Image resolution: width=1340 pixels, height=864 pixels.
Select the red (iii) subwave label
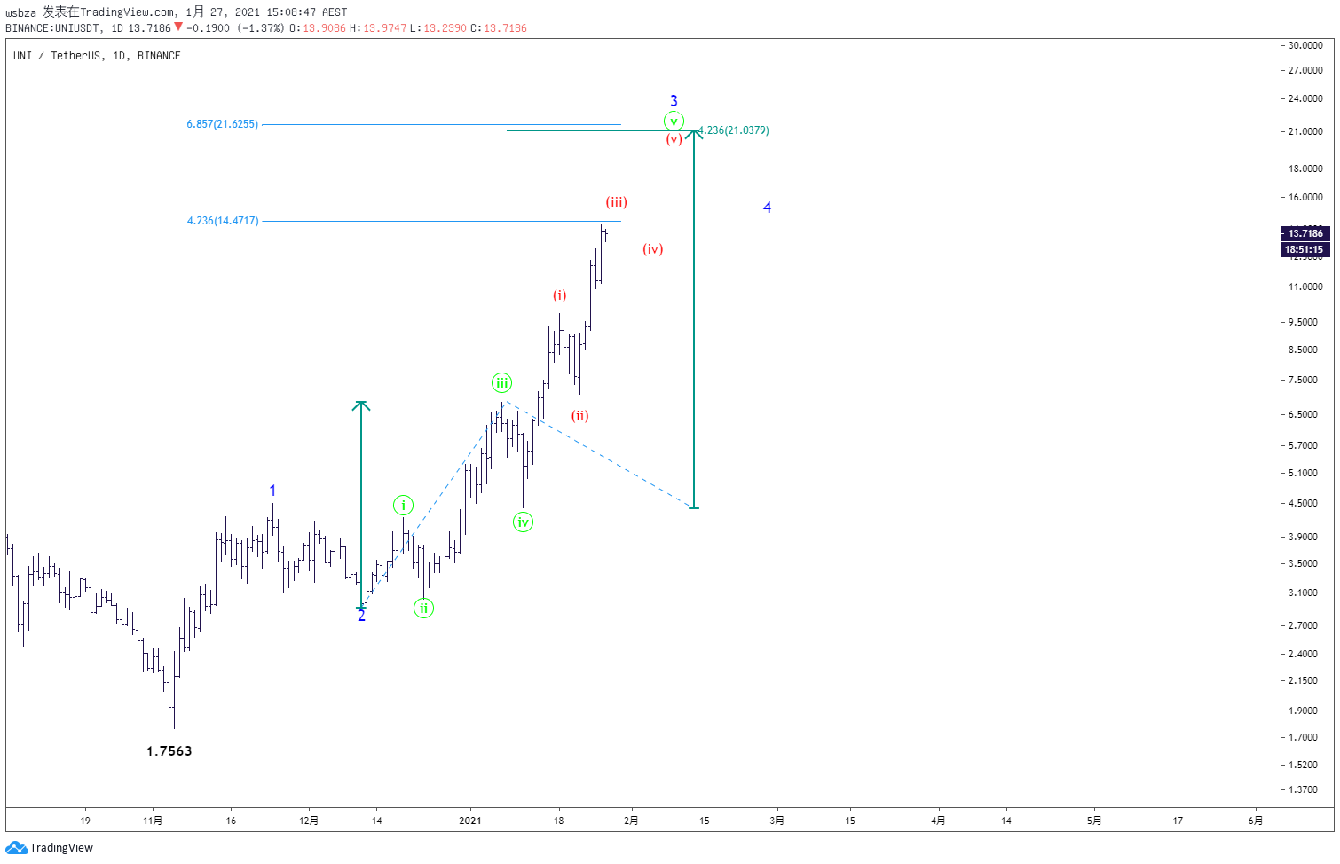pyautogui.click(x=617, y=202)
